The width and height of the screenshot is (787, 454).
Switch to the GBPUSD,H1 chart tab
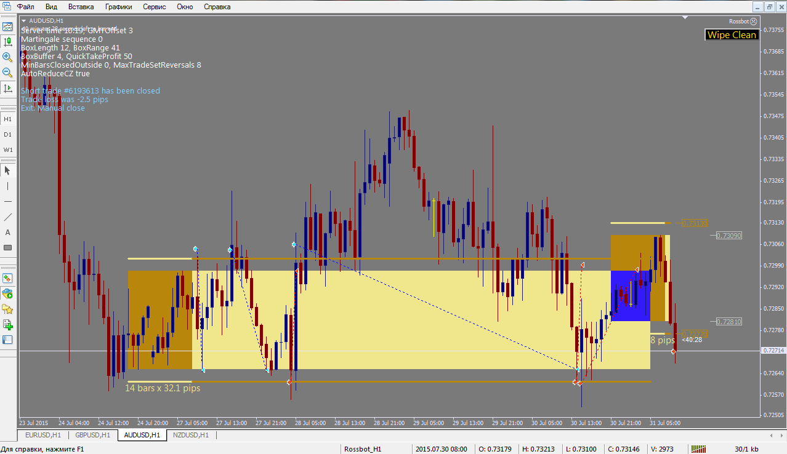[x=92, y=435]
